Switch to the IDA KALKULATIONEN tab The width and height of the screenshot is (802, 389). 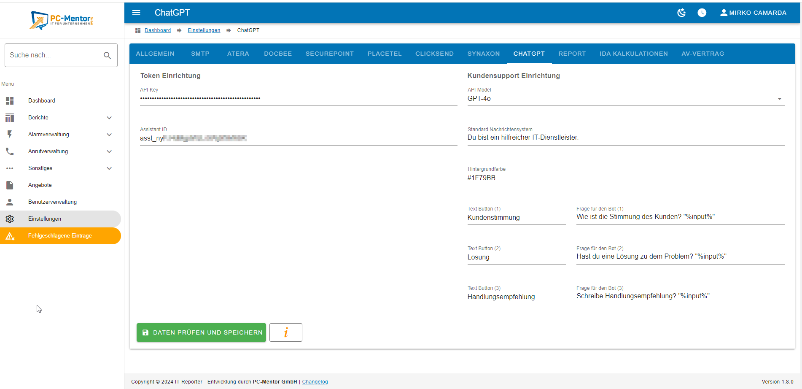point(634,54)
